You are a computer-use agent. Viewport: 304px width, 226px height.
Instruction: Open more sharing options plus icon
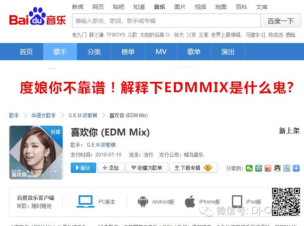pyautogui.click(x=296, y=168)
